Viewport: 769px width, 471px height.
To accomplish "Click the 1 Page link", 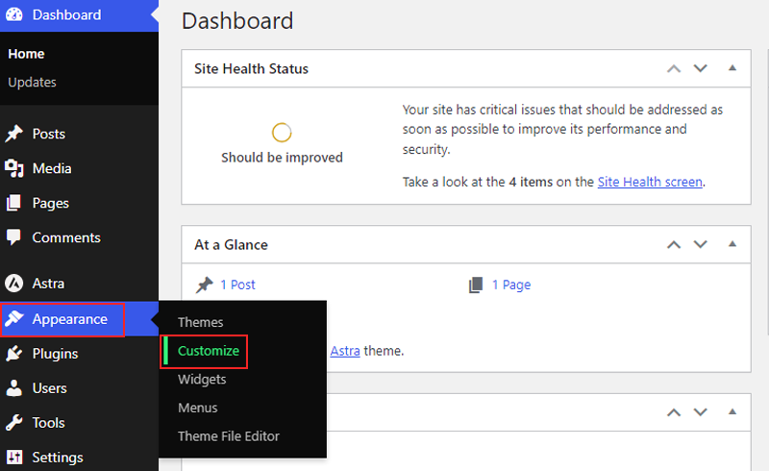I will [510, 285].
